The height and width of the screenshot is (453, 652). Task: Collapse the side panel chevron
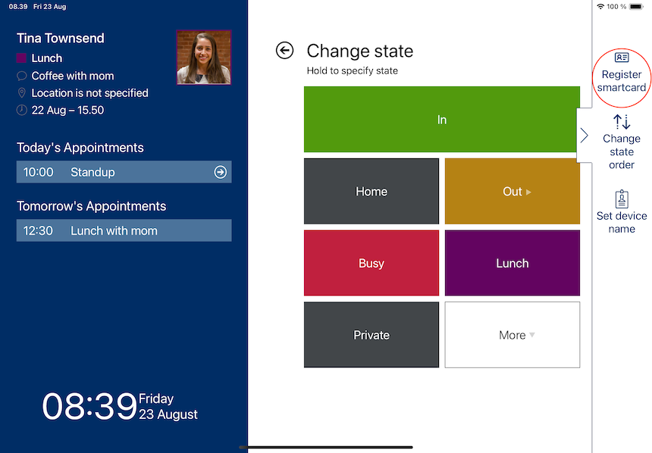point(585,135)
